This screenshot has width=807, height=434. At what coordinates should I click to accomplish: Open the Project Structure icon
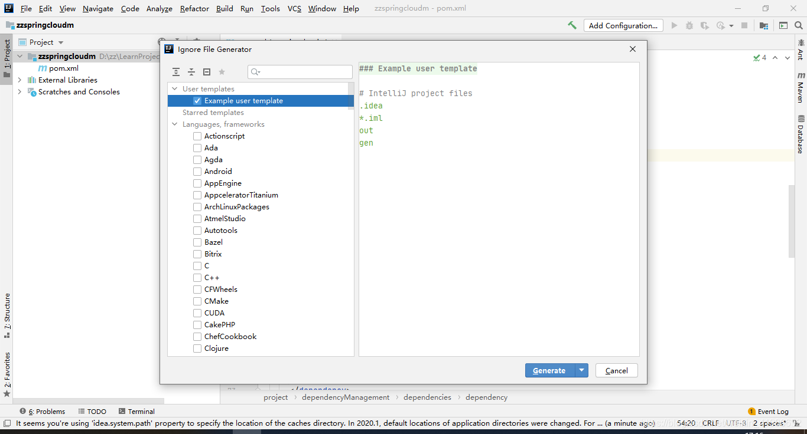coord(764,25)
